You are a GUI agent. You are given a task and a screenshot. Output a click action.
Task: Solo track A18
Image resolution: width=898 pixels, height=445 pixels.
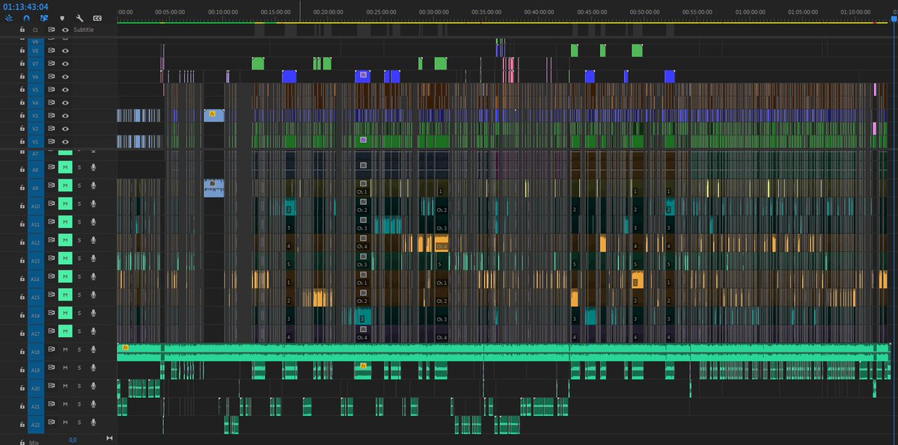point(79,350)
